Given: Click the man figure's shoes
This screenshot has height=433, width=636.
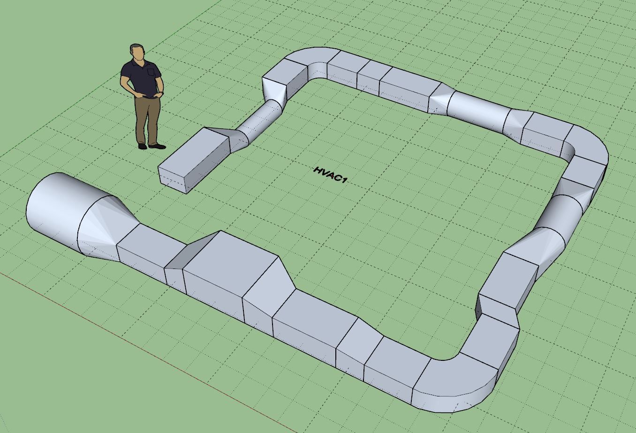Looking at the screenshot, I should [151, 146].
